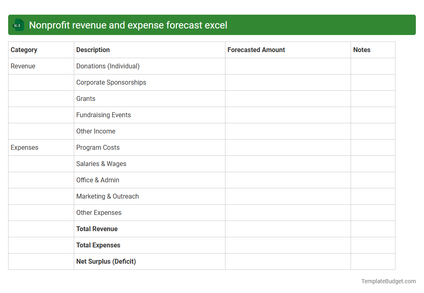Viewport: 424px width, 293px height.
Task: Select the Program Costs description
Action: [98, 147]
